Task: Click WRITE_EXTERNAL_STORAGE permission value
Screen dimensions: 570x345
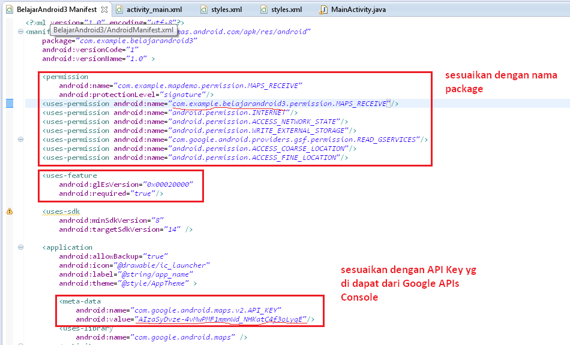Action: pyautogui.click(x=258, y=131)
